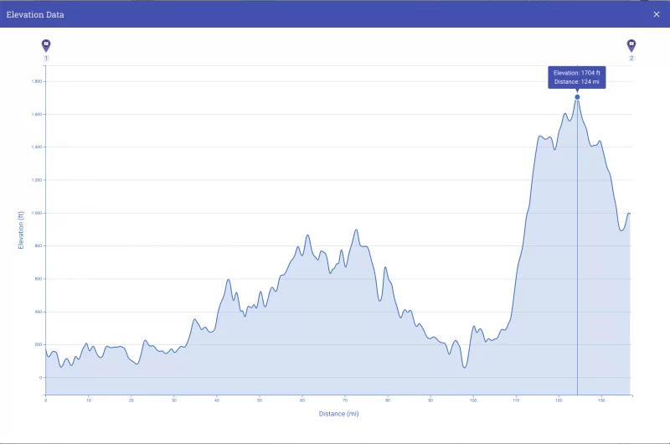This screenshot has width=670, height=444.
Task: Click the elevation peak near 42 miles
Action: pyautogui.click(x=228, y=280)
